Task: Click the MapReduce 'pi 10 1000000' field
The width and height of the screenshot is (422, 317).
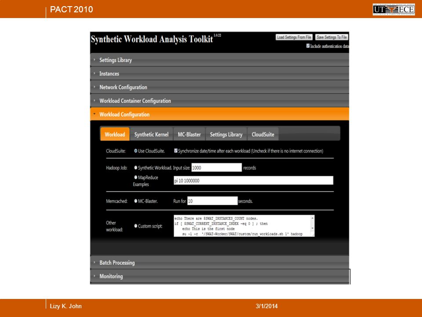Action: [x=253, y=181]
